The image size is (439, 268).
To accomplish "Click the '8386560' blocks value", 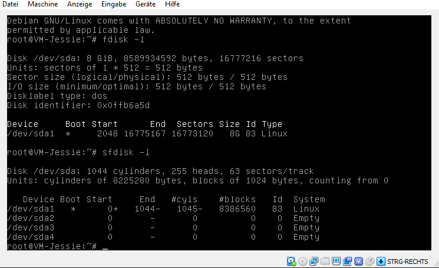I will [x=237, y=209].
